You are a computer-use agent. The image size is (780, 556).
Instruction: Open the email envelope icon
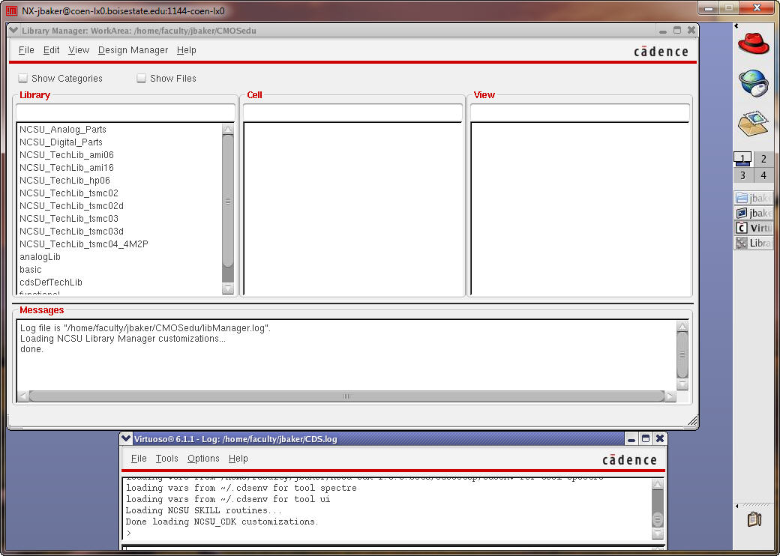click(753, 123)
